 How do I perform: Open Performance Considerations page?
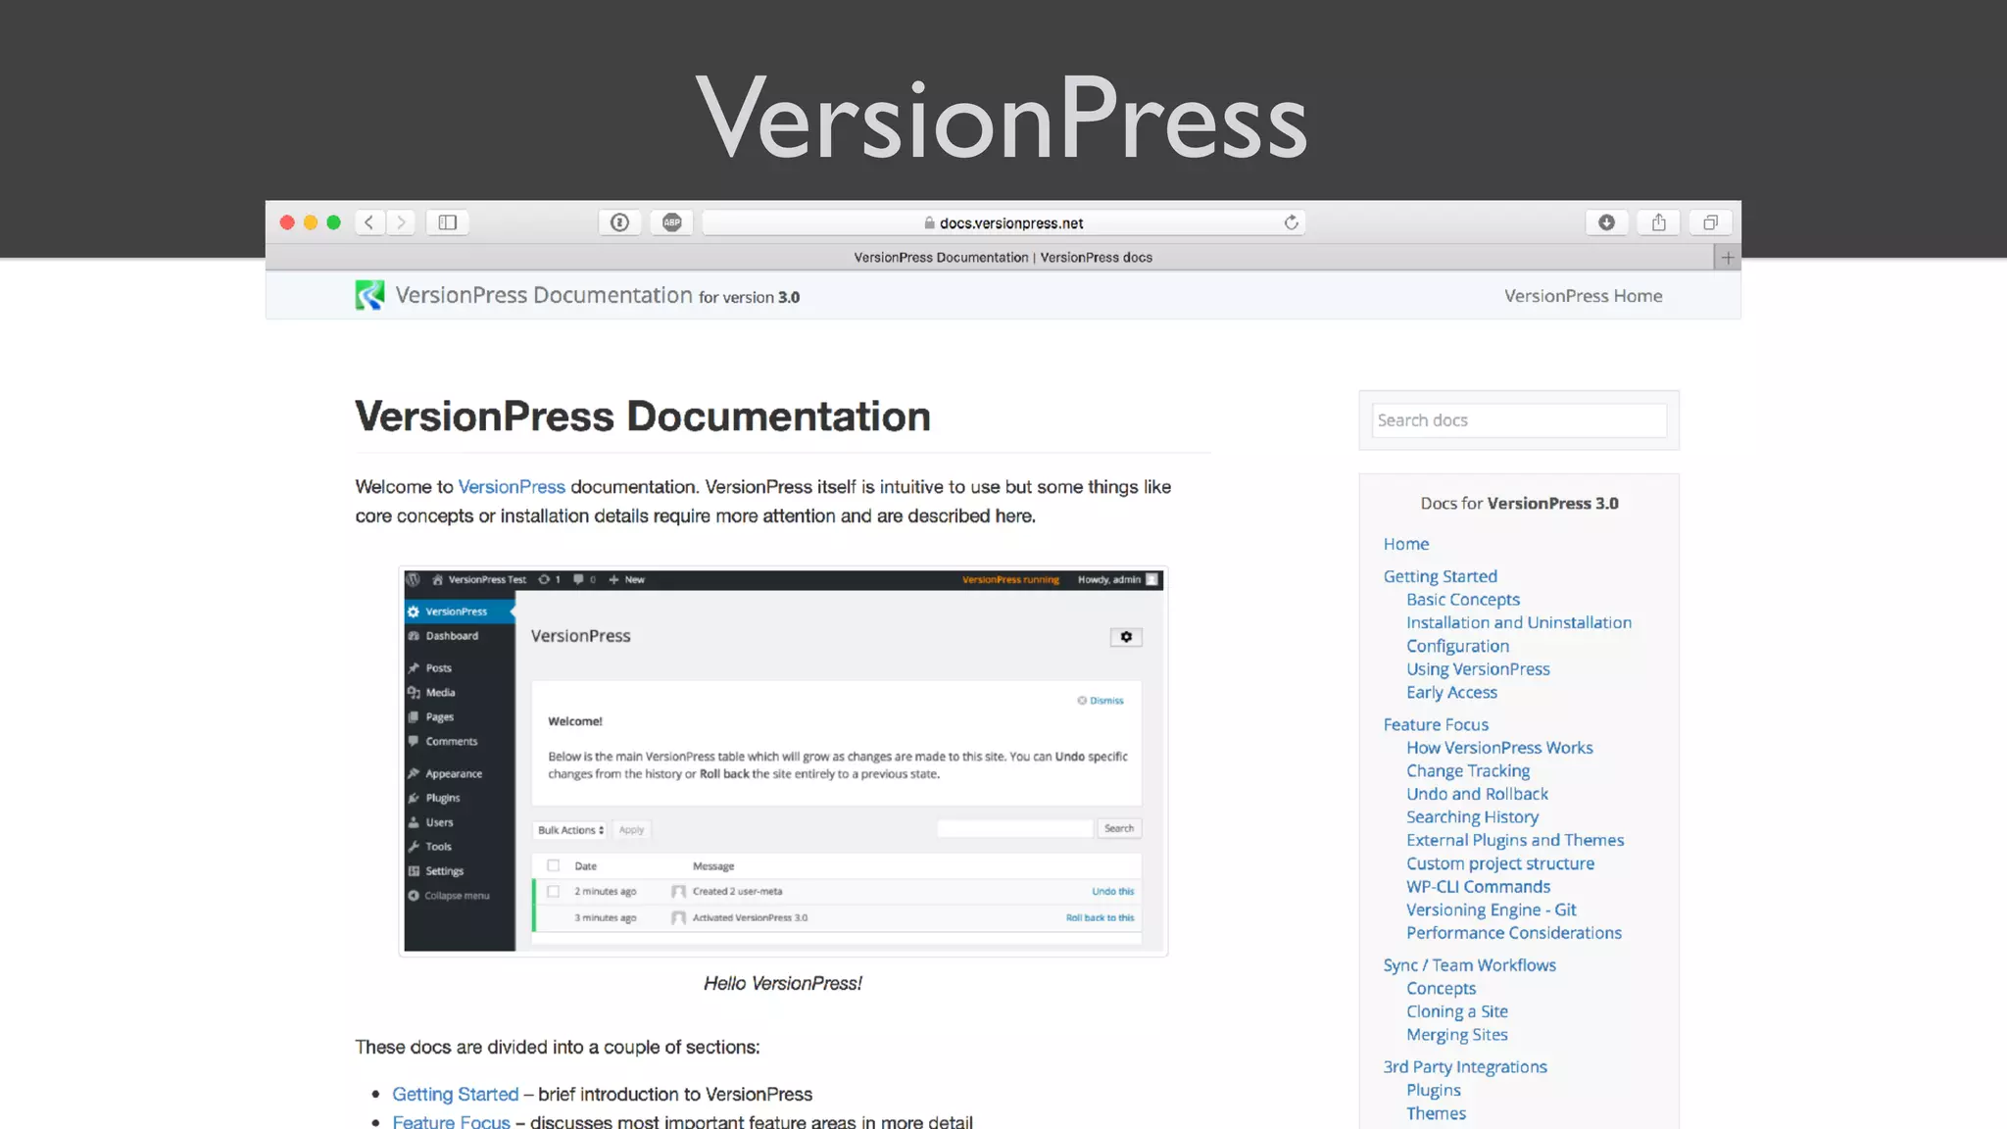click(1513, 933)
